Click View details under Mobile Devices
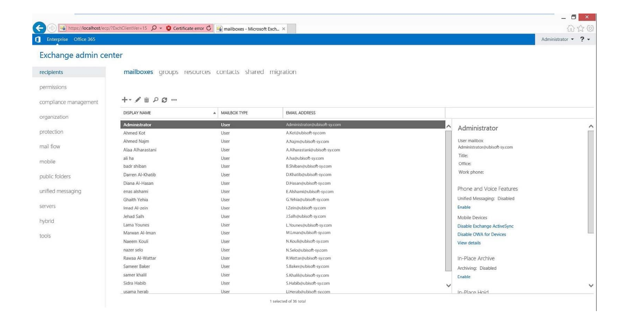The image size is (624, 327). (x=469, y=243)
